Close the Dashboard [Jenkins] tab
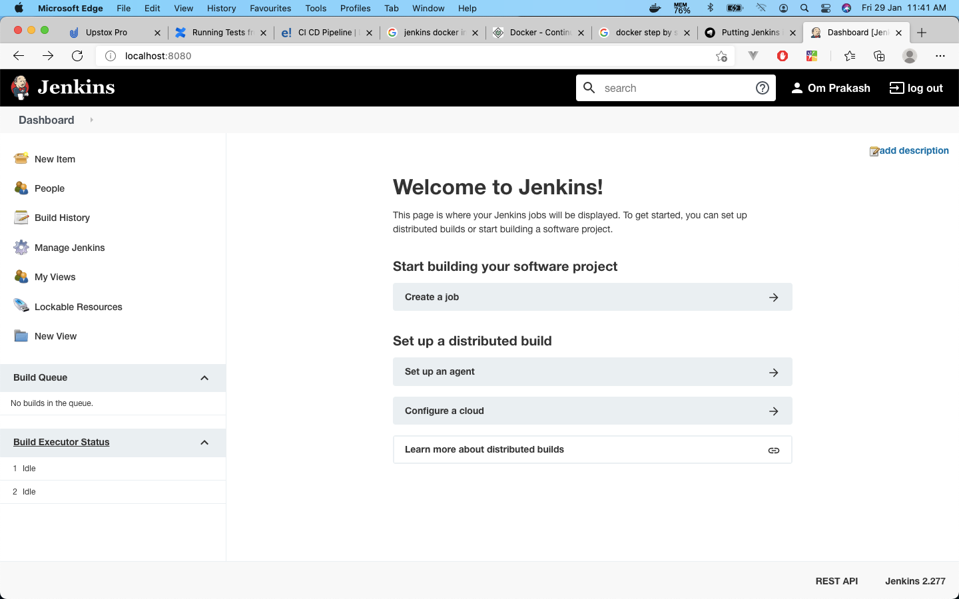 coord(899,33)
